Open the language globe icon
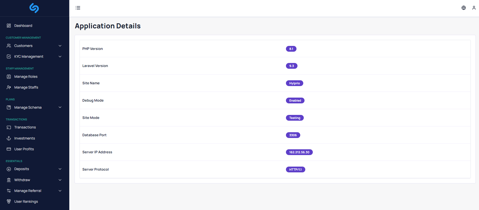 (464, 8)
